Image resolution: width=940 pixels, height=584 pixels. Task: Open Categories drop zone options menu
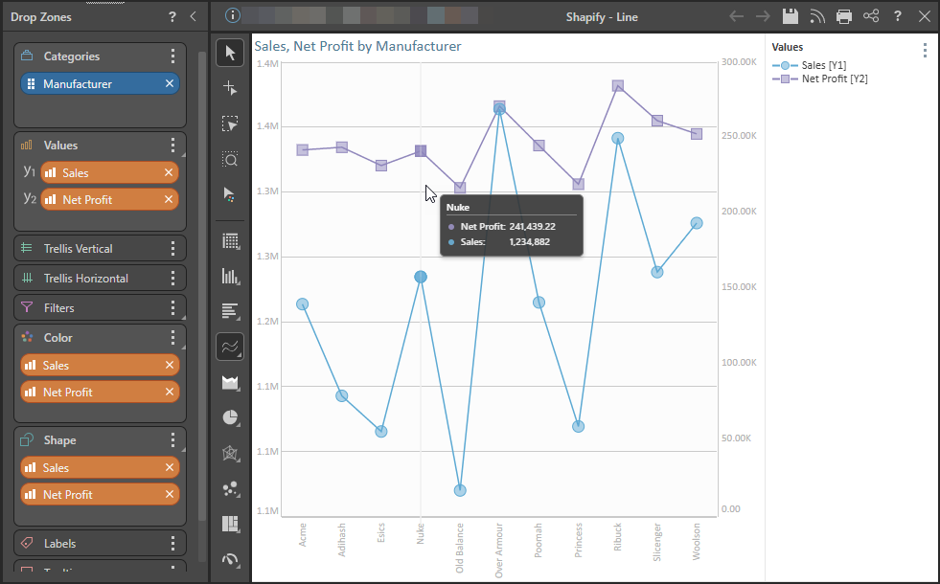172,56
